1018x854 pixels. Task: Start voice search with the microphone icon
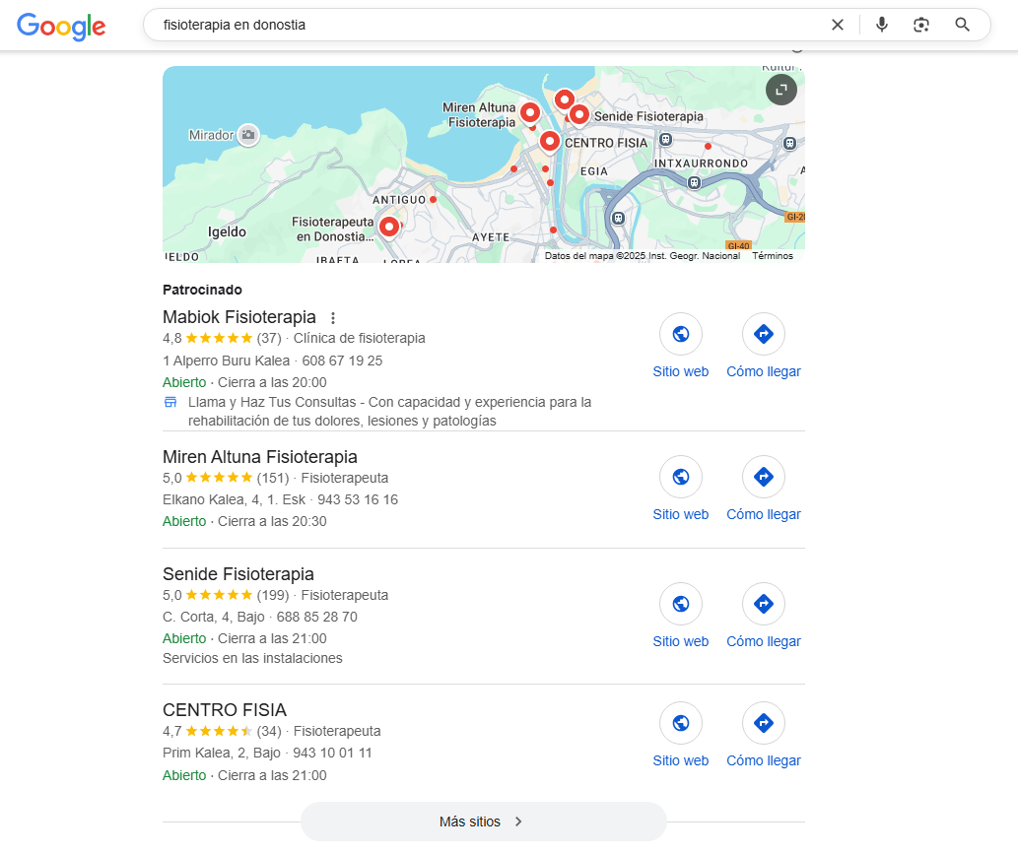point(882,25)
